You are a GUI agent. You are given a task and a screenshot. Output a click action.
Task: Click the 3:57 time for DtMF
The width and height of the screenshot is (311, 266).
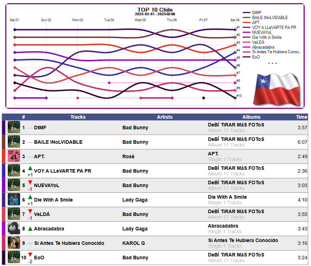[x=302, y=128]
